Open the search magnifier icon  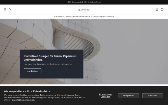pos(10,10)
